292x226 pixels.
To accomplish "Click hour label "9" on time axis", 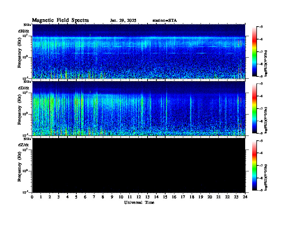I will [x=112, y=197].
